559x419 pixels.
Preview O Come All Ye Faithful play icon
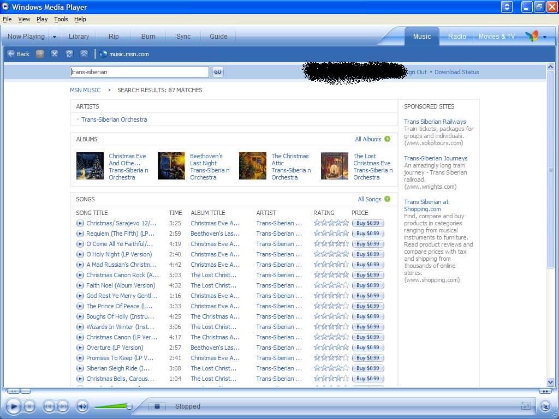pos(80,244)
